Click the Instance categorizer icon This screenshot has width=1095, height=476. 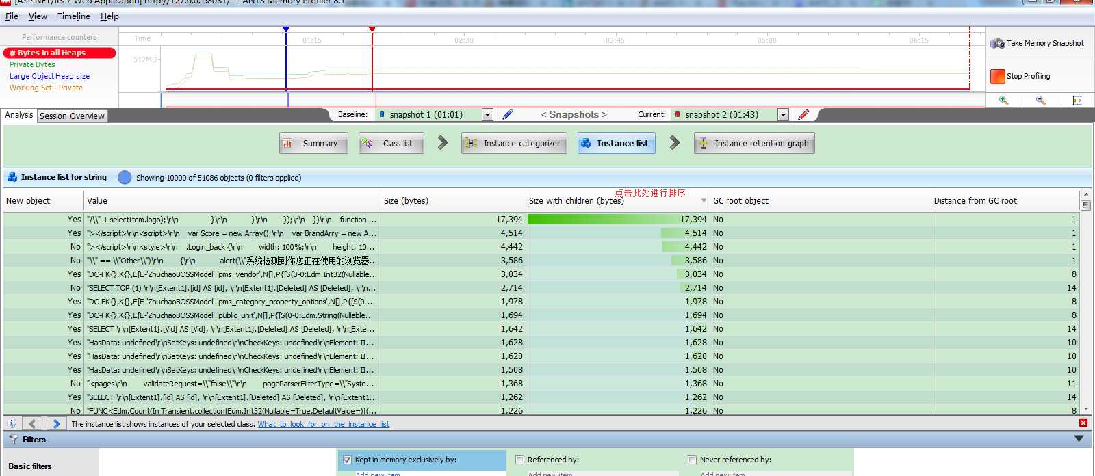click(470, 144)
